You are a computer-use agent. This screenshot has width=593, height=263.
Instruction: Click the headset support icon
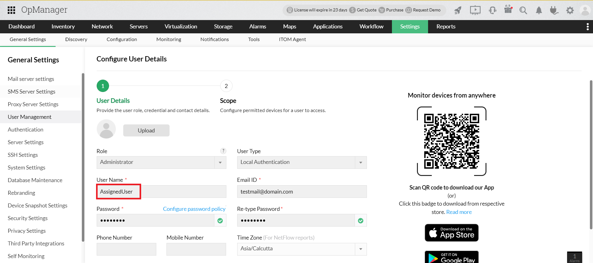click(x=492, y=10)
